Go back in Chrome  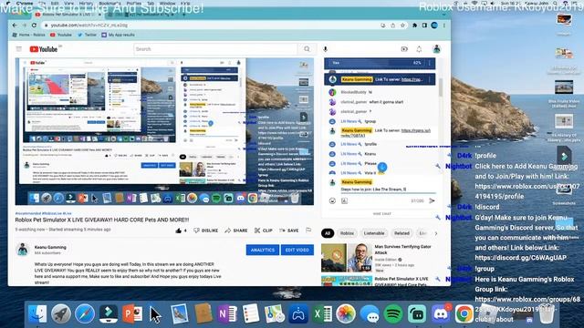(15, 26)
